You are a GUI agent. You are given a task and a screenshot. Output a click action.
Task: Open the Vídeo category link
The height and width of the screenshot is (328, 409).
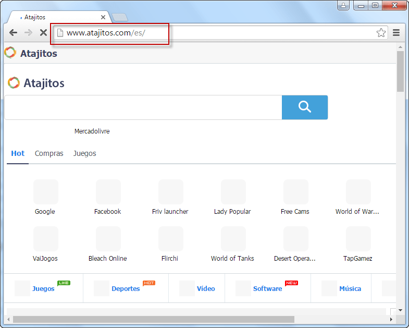click(x=206, y=288)
